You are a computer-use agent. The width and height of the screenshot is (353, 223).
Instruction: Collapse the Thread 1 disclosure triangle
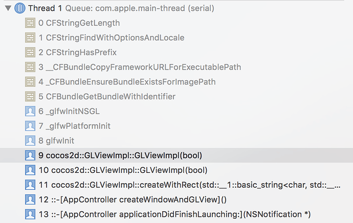(8, 8)
